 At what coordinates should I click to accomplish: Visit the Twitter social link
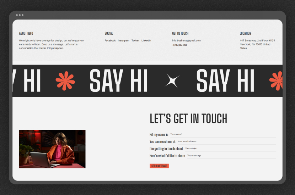135,40
